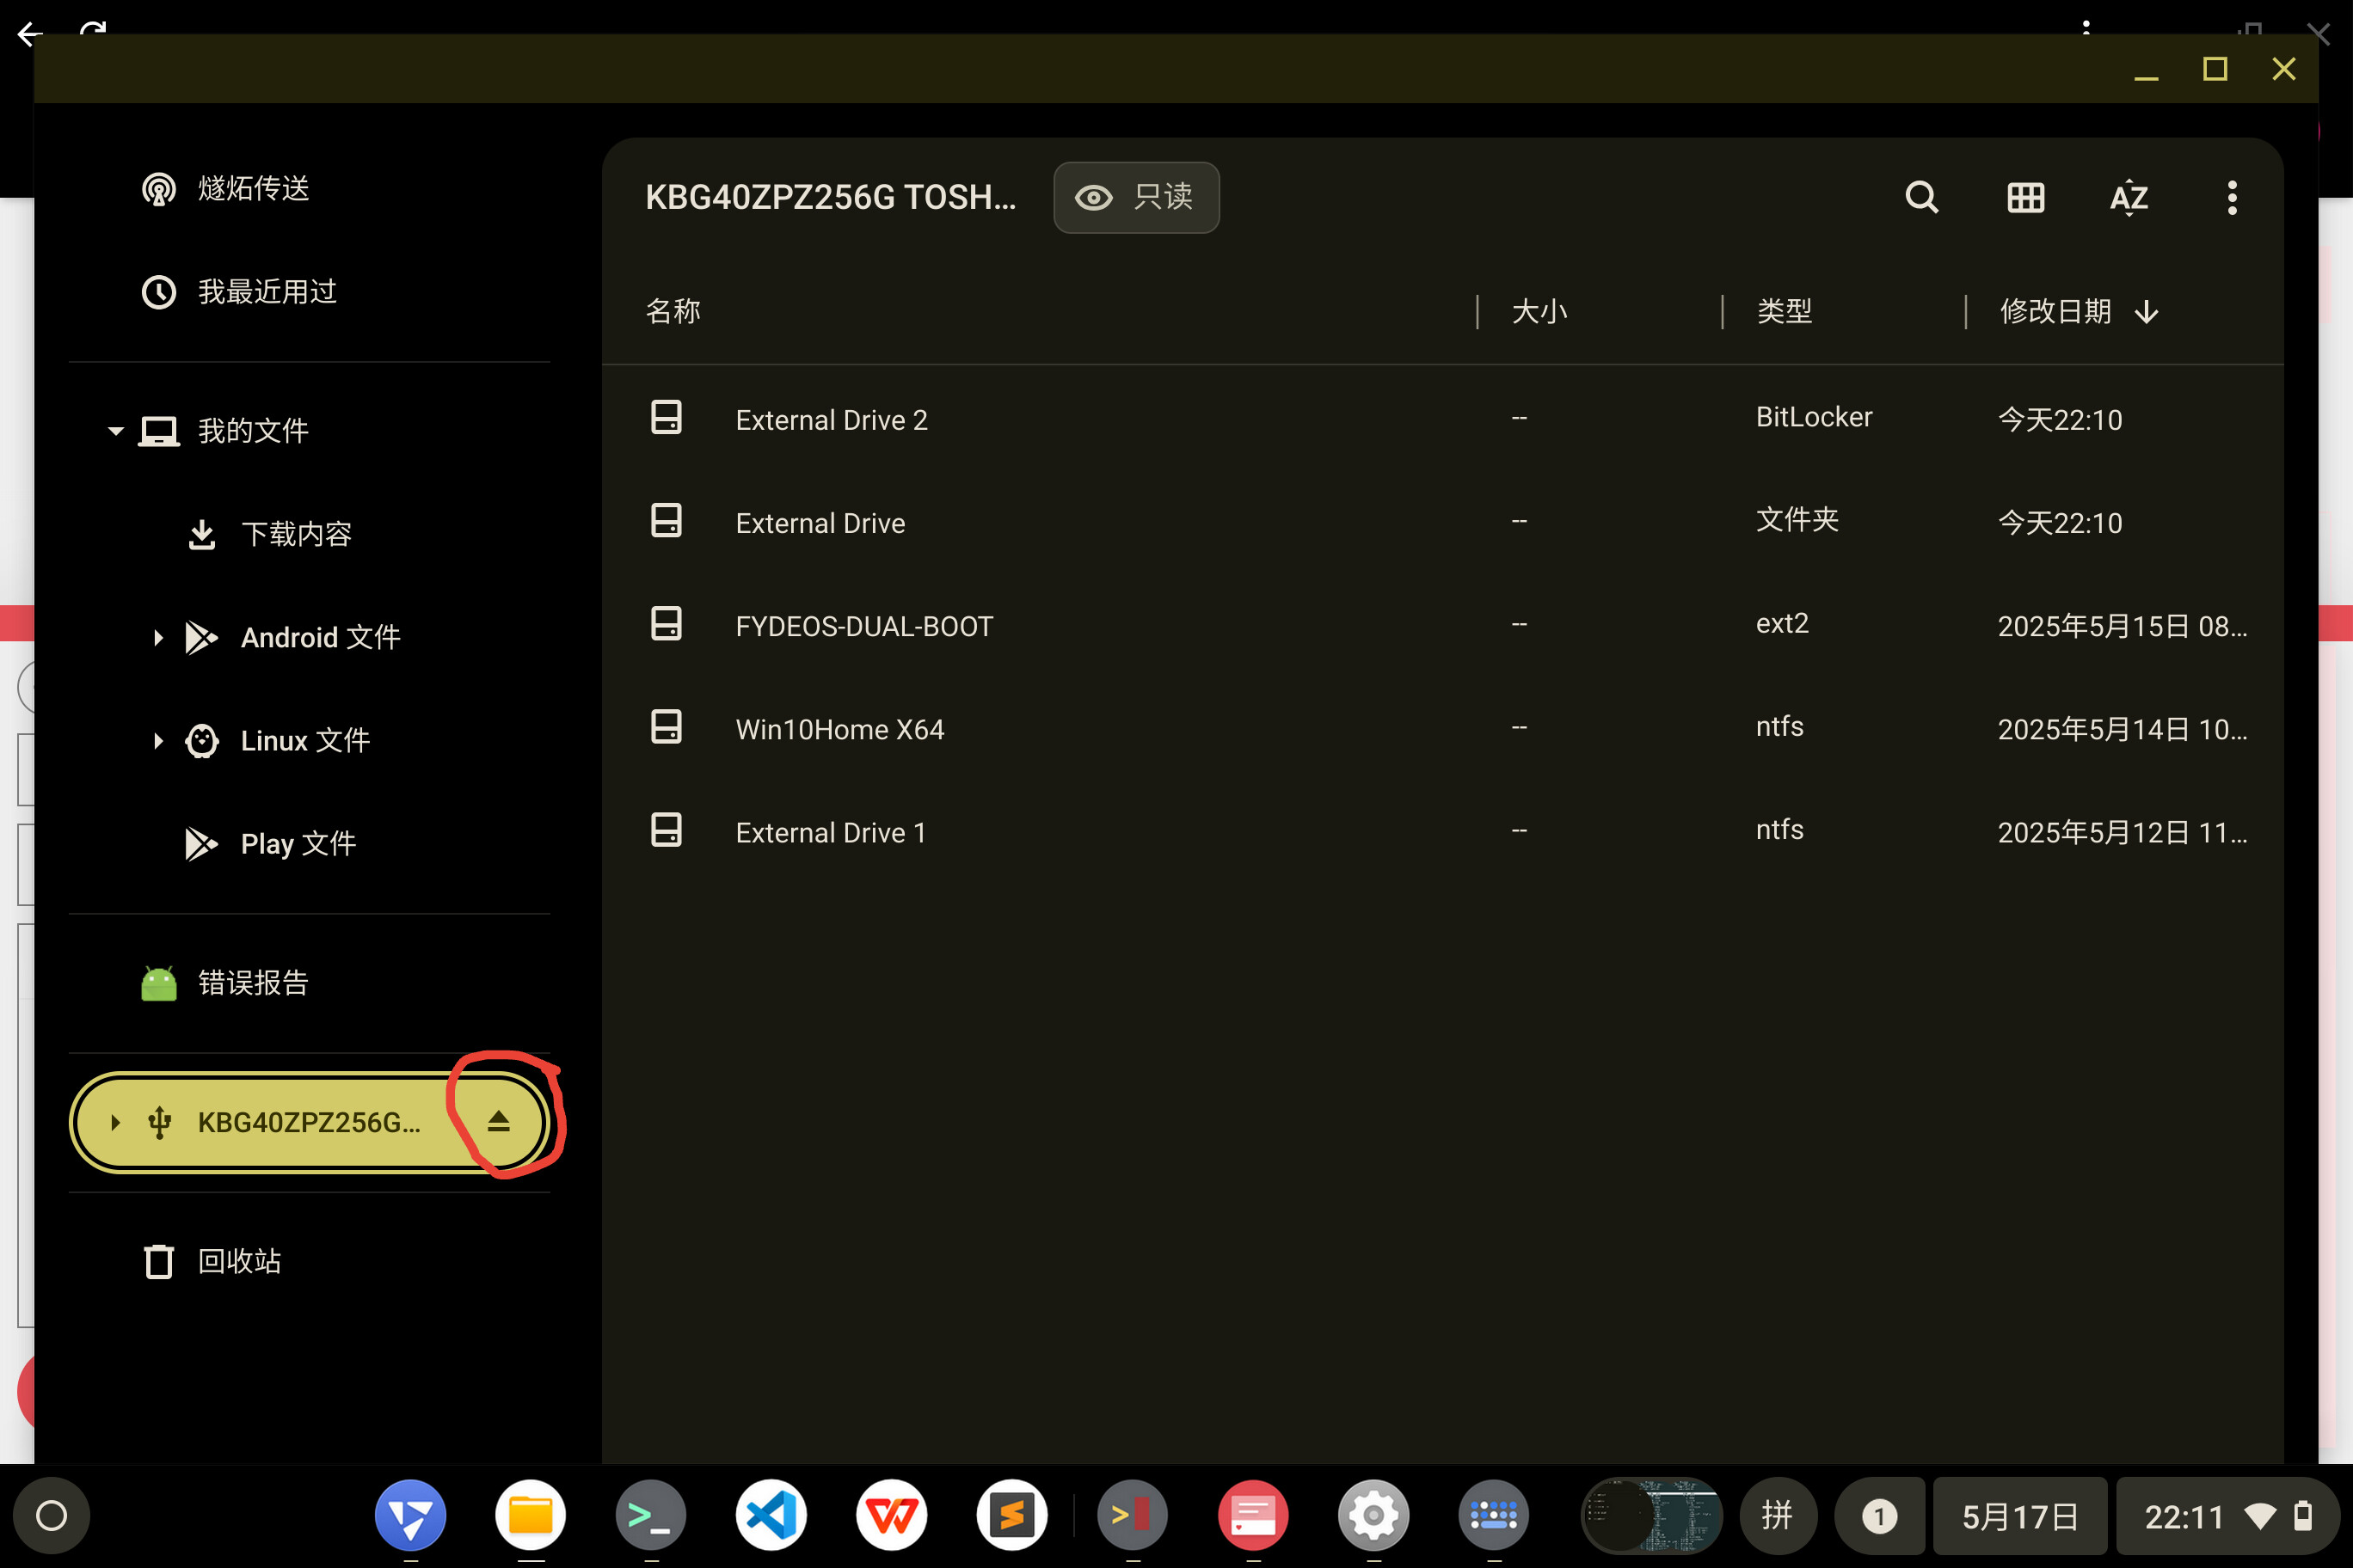Open the crosh terminal icon on the shelf

click(1133, 1516)
